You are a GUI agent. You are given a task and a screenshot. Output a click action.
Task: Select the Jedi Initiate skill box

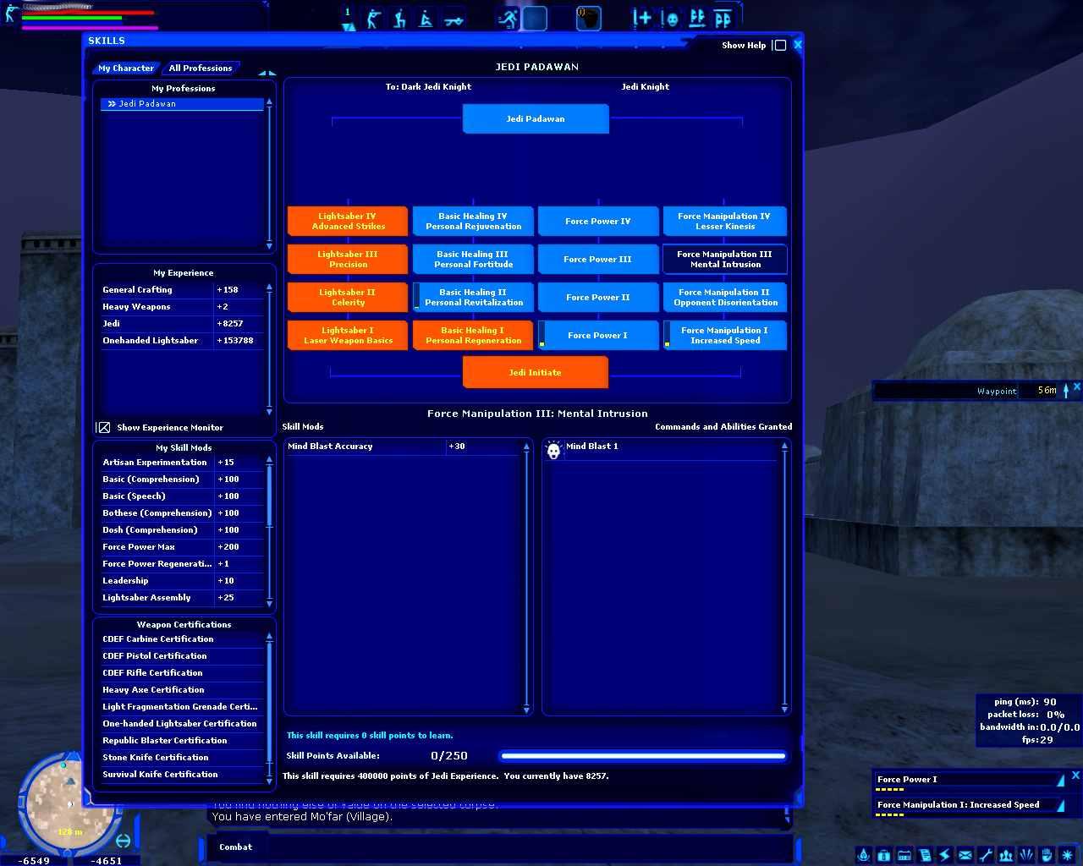click(x=536, y=373)
